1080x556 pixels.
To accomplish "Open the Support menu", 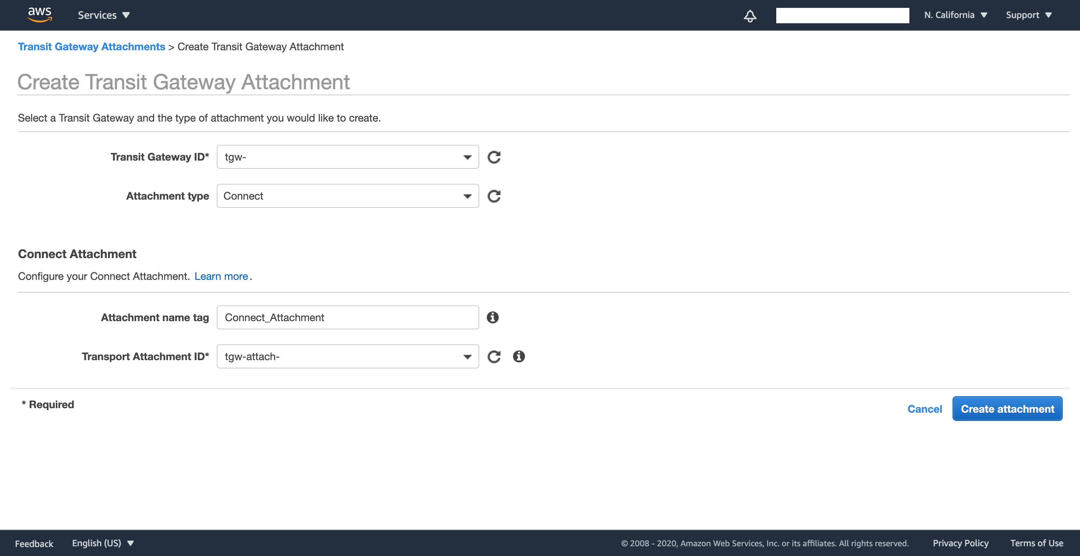I will click(x=1028, y=15).
